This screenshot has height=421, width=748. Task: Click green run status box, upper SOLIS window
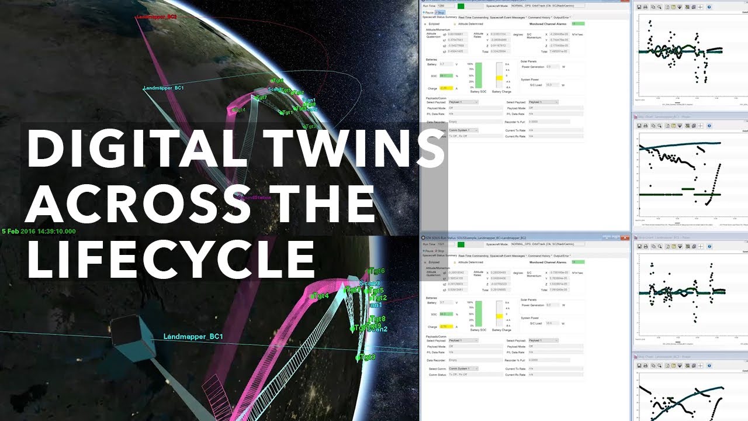(x=461, y=6)
